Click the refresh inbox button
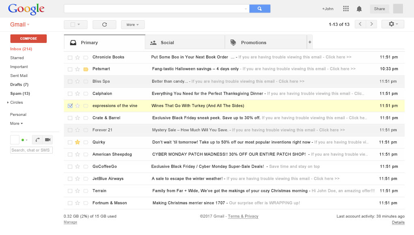Viewport: 414px width, 235px height. pyautogui.click(x=104, y=24)
